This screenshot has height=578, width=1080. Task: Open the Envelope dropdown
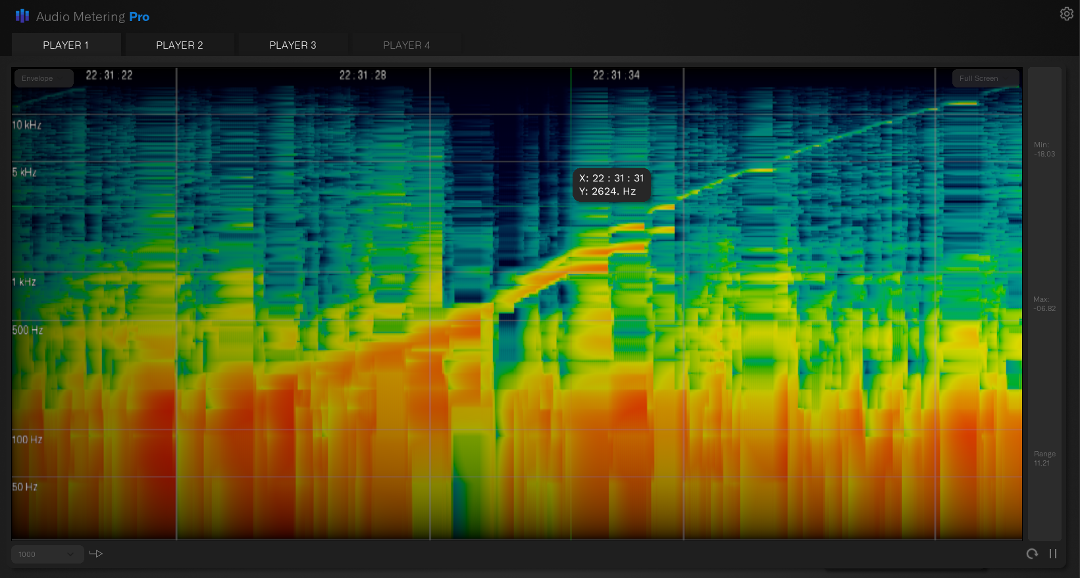click(43, 78)
